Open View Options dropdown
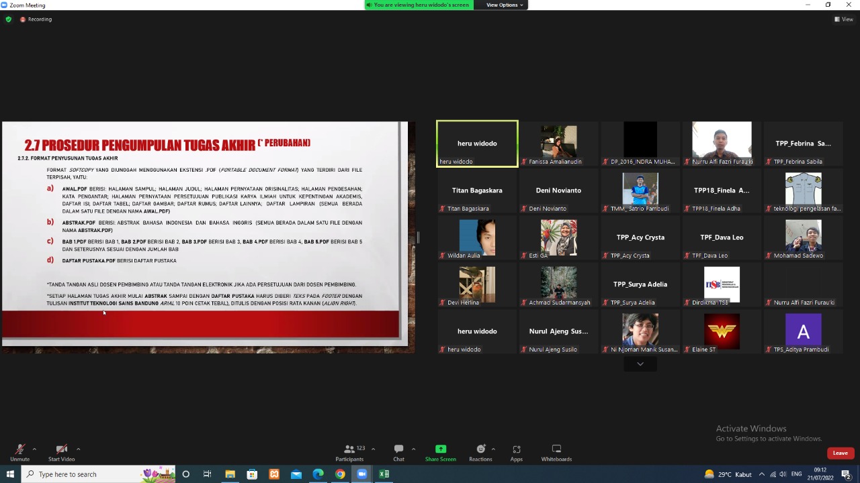The height and width of the screenshot is (483, 860). coord(505,5)
